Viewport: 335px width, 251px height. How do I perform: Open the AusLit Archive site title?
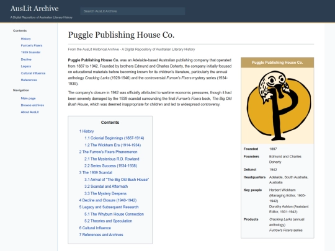pyautogui.click(x=34, y=9)
